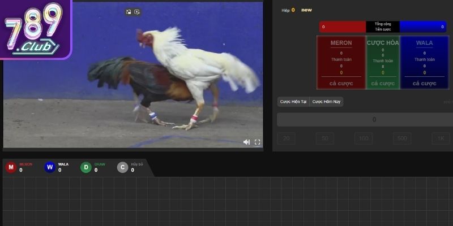Enter fullscreen mode on the video
This screenshot has width=453, height=226.
[257, 142]
